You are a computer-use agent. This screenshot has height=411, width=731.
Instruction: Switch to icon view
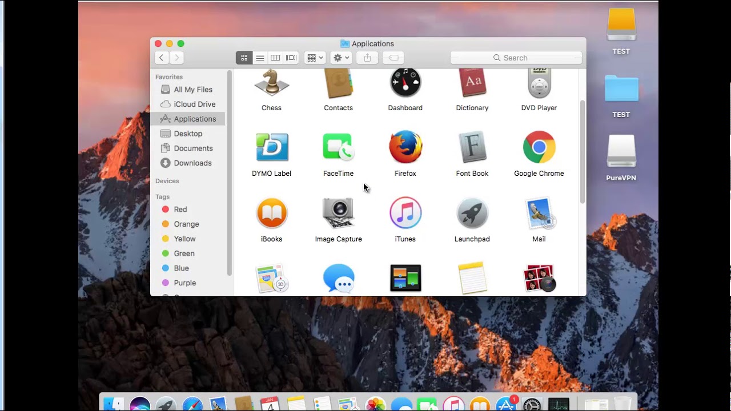tap(244, 58)
